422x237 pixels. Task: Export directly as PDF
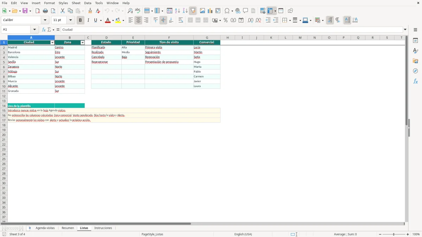click(38, 11)
